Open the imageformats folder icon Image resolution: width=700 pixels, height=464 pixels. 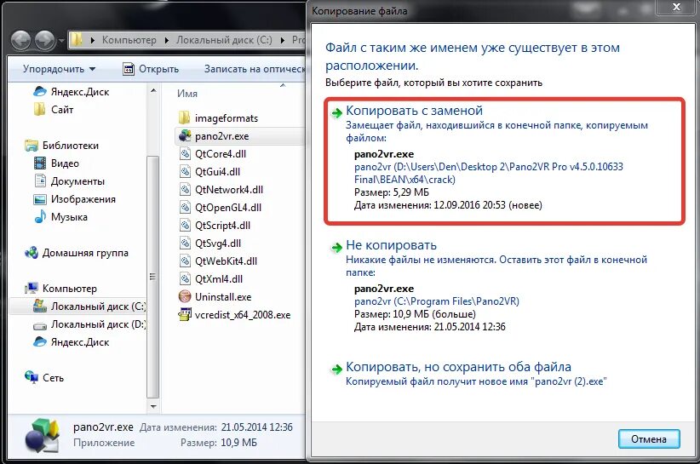pos(185,118)
